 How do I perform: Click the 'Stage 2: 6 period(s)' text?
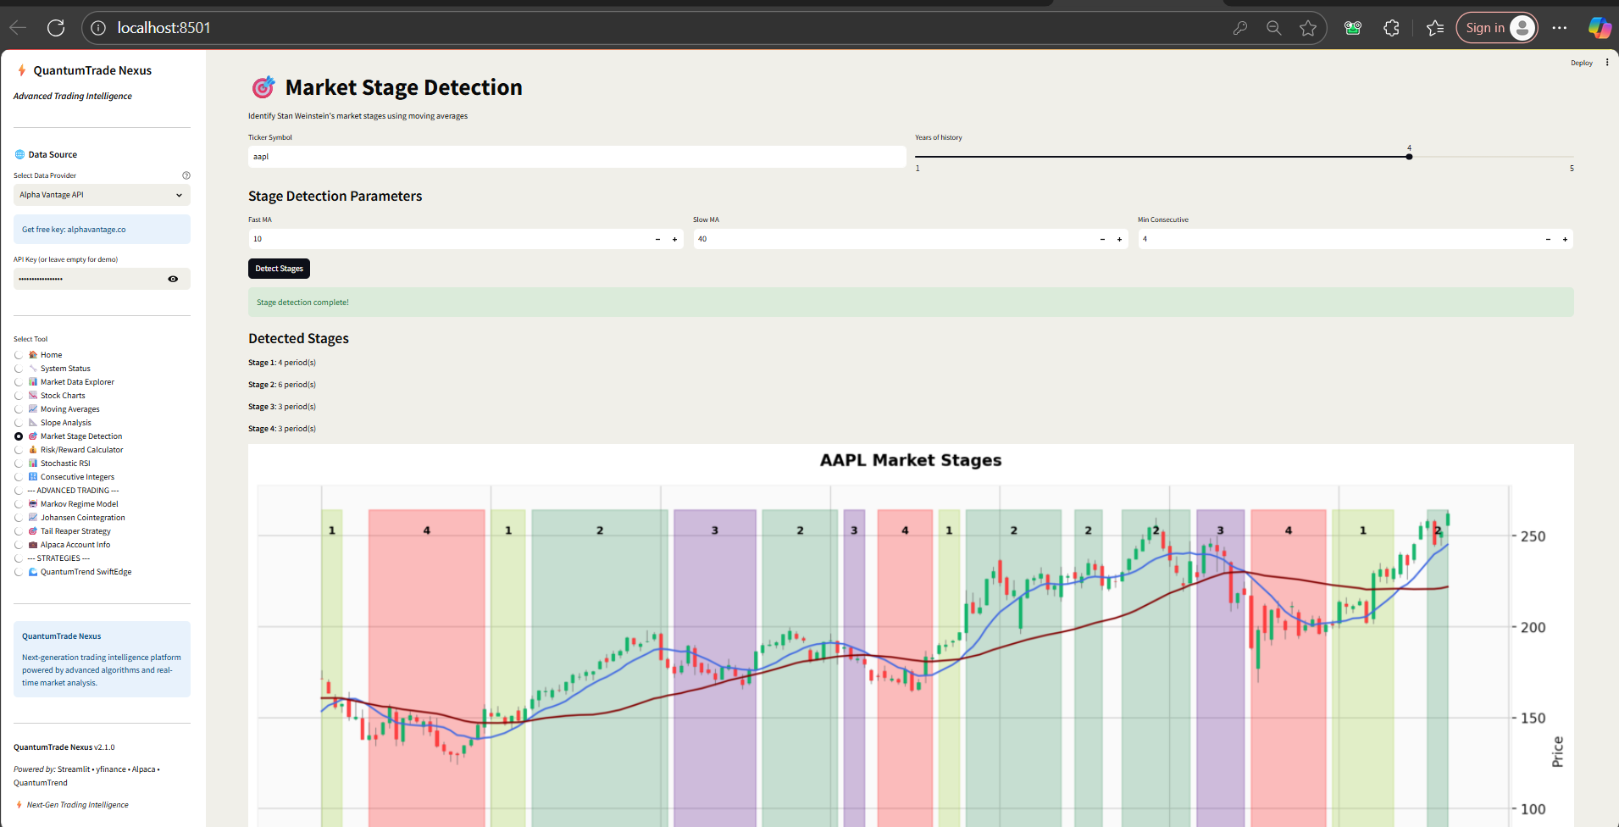[x=282, y=385]
